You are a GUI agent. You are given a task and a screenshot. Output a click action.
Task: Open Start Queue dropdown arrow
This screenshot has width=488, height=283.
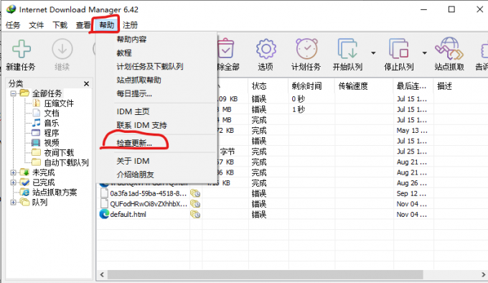coord(373,53)
